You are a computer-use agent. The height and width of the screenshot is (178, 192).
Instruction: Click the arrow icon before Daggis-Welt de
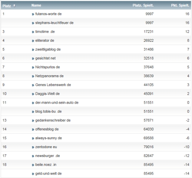pos(33,94)
